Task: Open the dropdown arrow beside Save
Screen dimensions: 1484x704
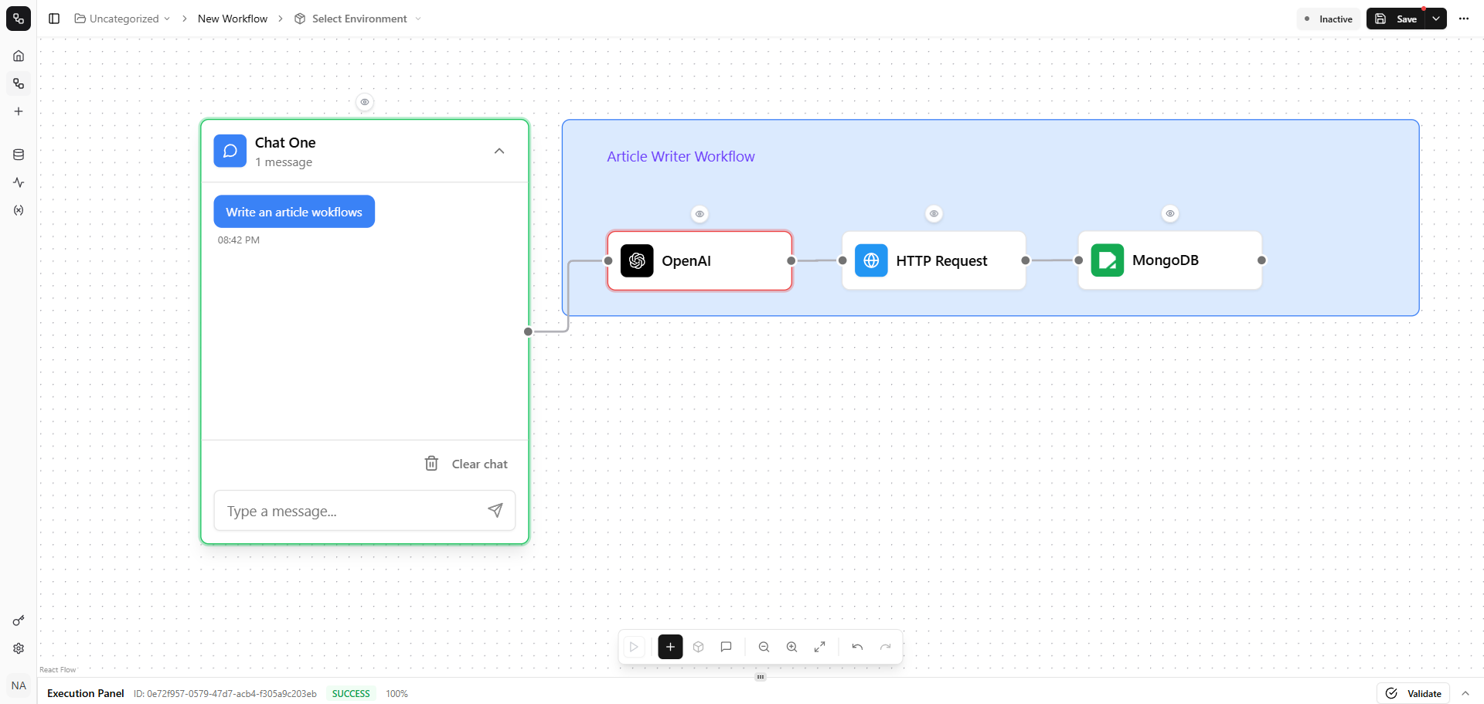Action: click(x=1436, y=19)
